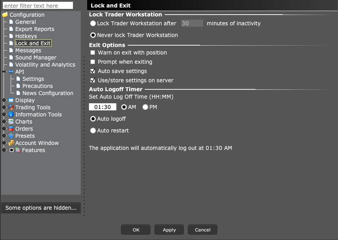Open the Hotkeys page
This screenshot has width=338, height=240.
[26, 36]
